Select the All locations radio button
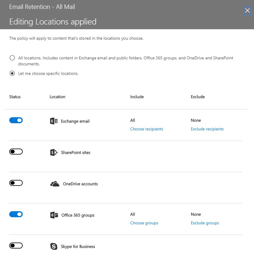Image resolution: width=254 pixels, height=253 pixels. (x=12, y=58)
